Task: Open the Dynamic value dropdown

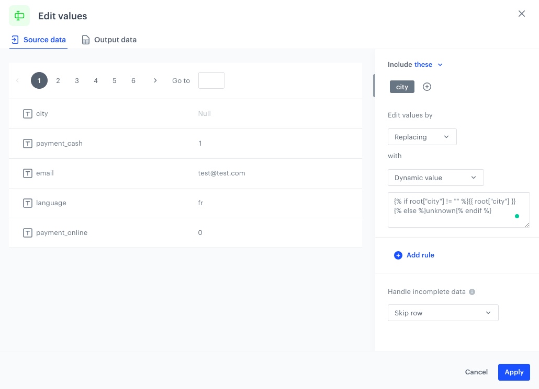Action: (436, 178)
